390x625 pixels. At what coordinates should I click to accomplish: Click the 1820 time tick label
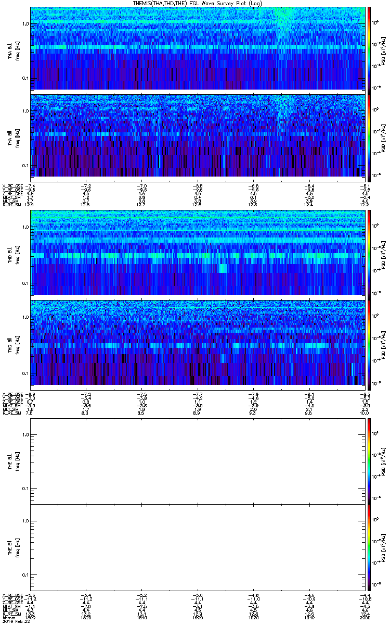85,617
